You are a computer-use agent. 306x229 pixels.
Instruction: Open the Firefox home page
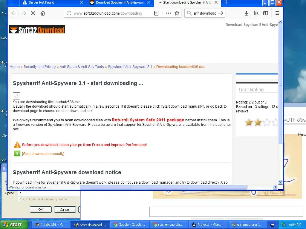point(43,13)
